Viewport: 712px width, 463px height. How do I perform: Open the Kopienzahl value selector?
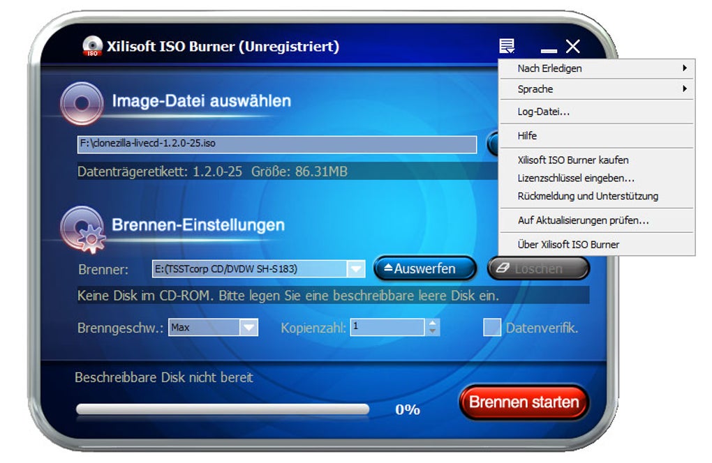point(433,327)
